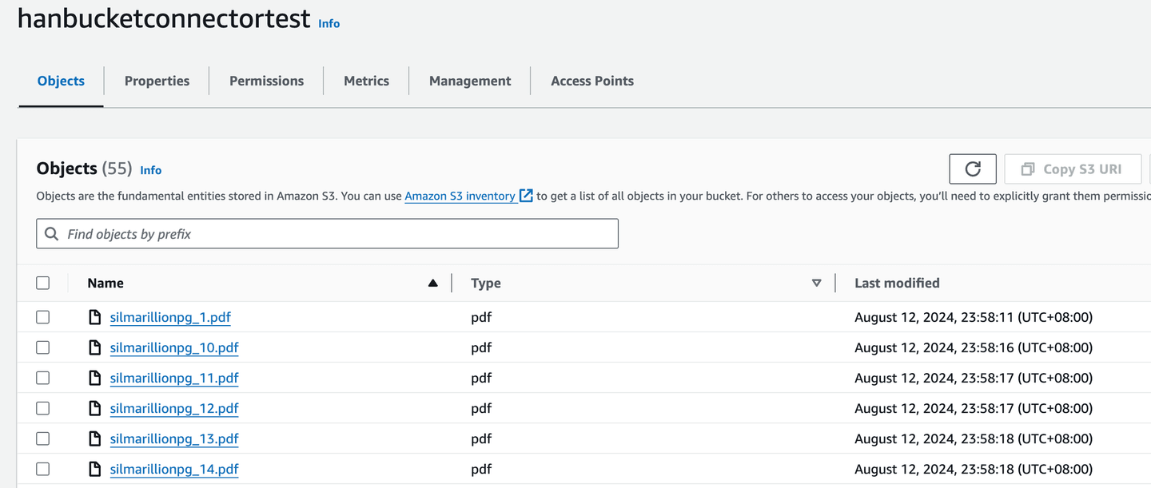Focus the Find objects by prefix field
Screen dimensions: 1151x488
coord(336,234)
